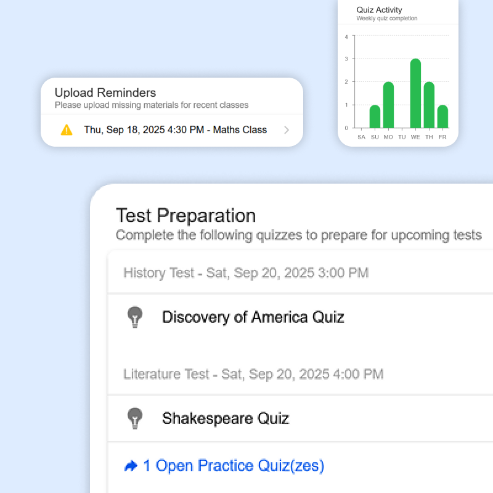493x493 pixels.
Task: Click the lightbulb icon beside Shakespeare Quiz
Action: pyautogui.click(x=134, y=418)
